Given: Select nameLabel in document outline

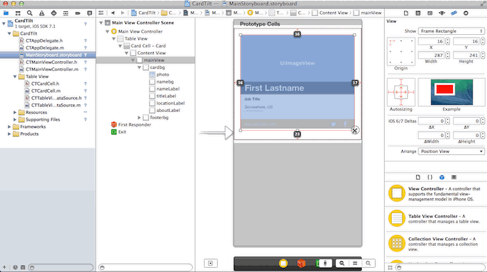Looking at the screenshot, I should pyautogui.click(x=168, y=89).
